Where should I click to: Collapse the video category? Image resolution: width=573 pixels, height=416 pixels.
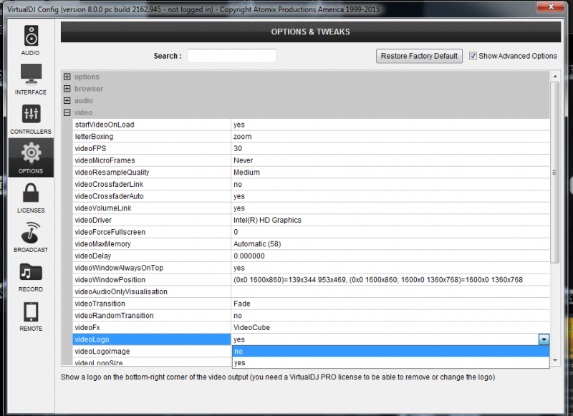pos(67,112)
